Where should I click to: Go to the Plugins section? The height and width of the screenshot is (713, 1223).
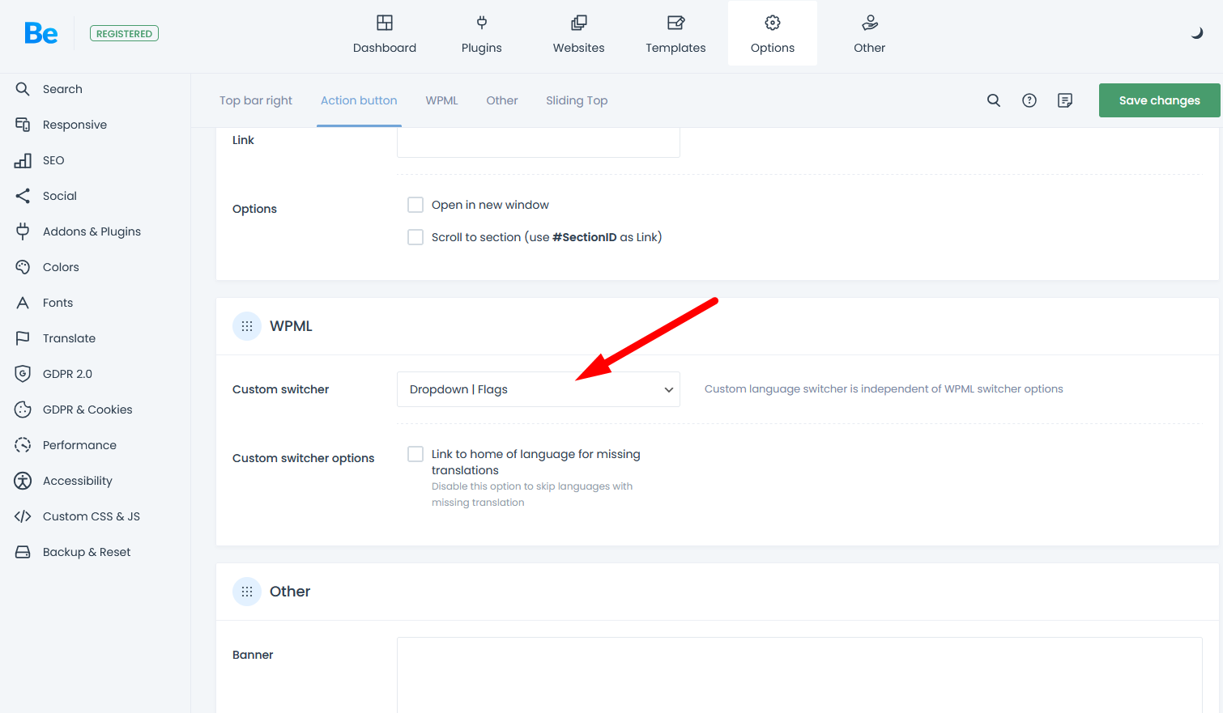(481, 34)
